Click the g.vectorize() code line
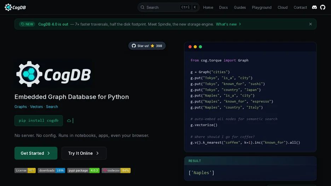 coord(204,125)
